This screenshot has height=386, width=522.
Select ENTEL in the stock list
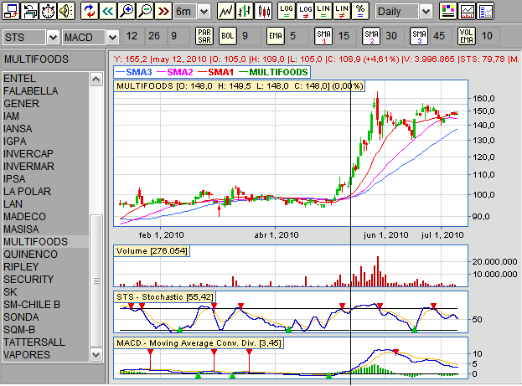45,79
